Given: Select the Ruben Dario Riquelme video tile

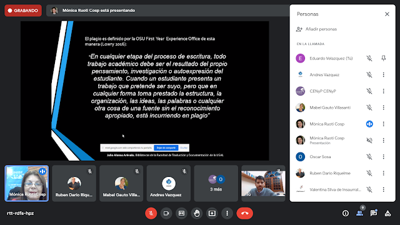Looking at the screenshot, I should (74, 183).
